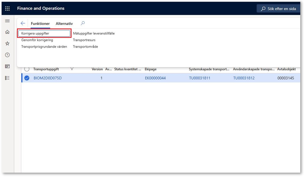Click Korrigera uppgifter

point(44,34)
